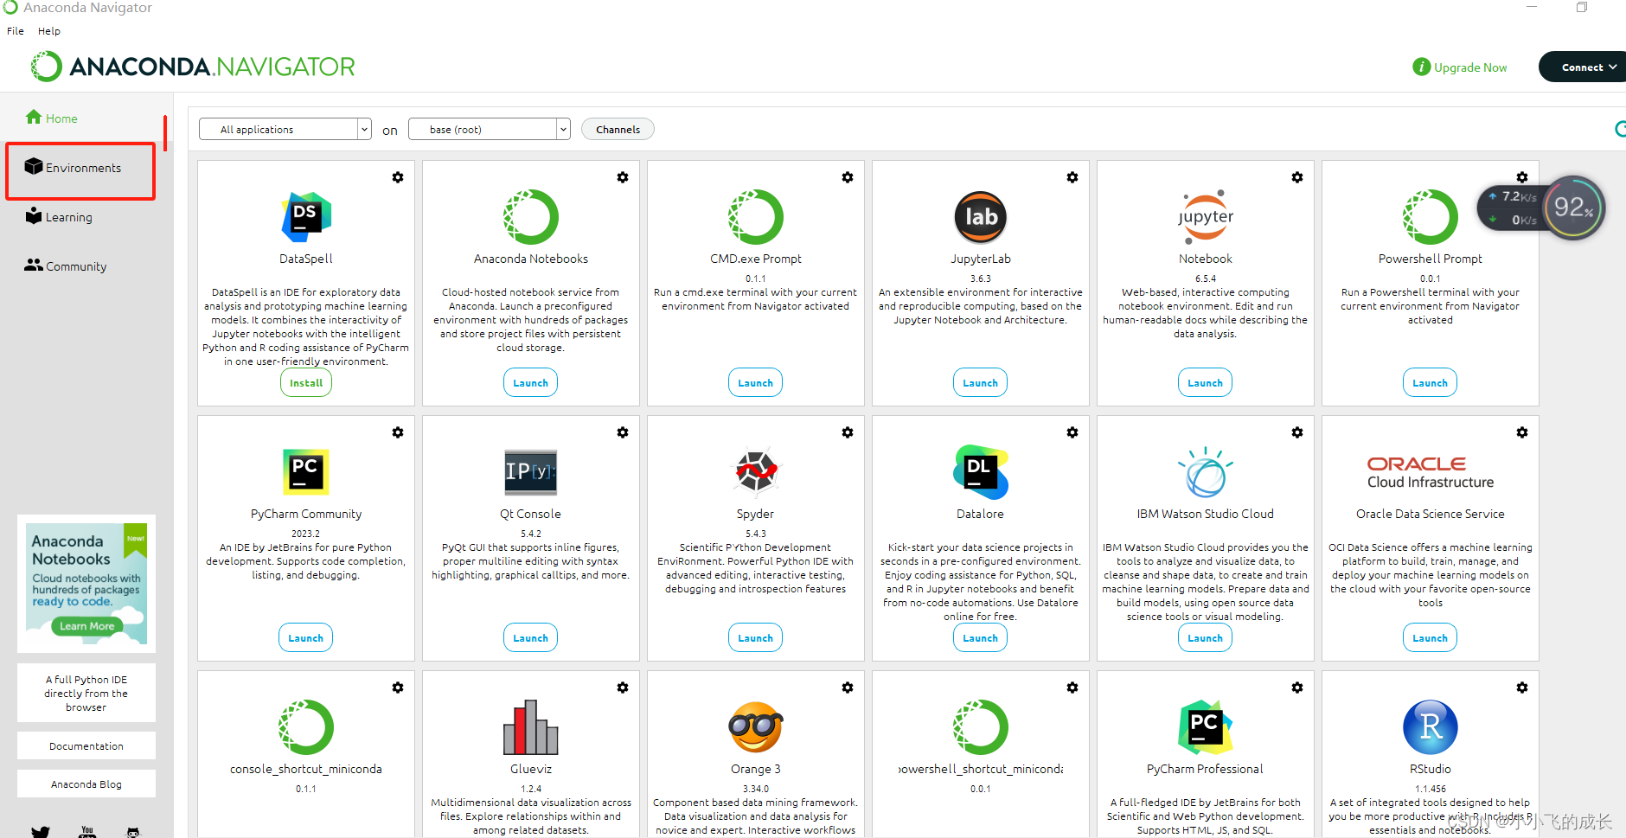Open the Qt Console tile gear options

pos(623,432)
